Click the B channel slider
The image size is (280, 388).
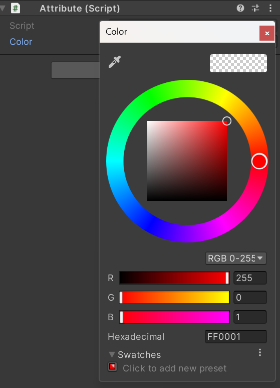coord(174,317)
